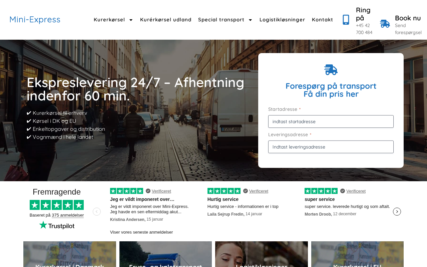The image size is (427, 267).
Task: Expand the Kurerkørsel dropdown arrow
Action: 131,20
